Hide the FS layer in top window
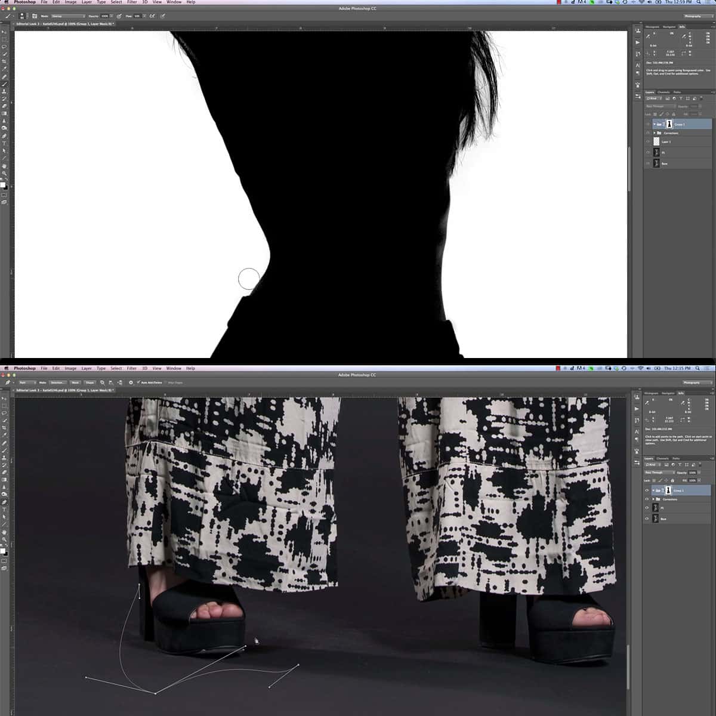Image resolution: width=716 pixels, height=716 pixels. click(x=647, y=152)
